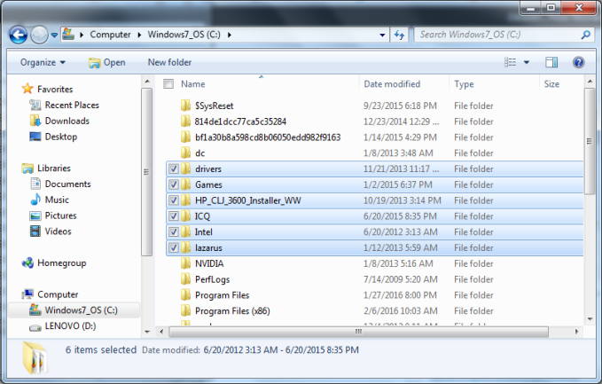The image size is (602, 384).
Task: Change your view icon button
Action: (x=511, y=62)
